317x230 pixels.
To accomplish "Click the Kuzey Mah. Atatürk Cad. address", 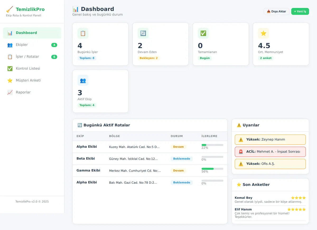I will 134,147.
